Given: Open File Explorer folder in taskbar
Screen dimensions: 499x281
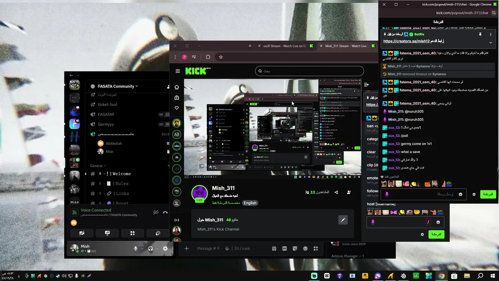Looking at the screenshot, I should (x=467, y=276).
